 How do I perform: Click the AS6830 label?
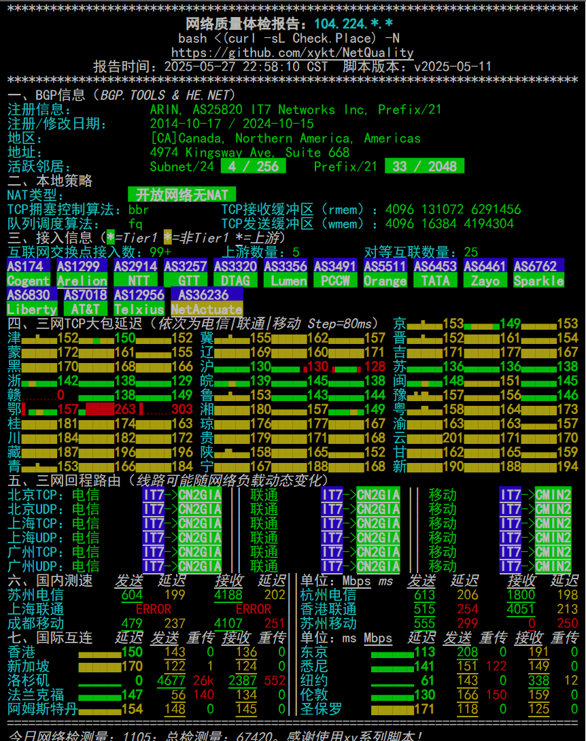click(32, 295)
